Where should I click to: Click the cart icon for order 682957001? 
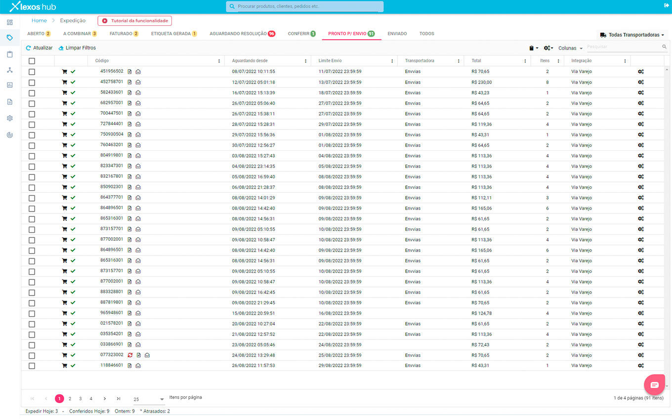pyautogui.click(x=64, y=103)
